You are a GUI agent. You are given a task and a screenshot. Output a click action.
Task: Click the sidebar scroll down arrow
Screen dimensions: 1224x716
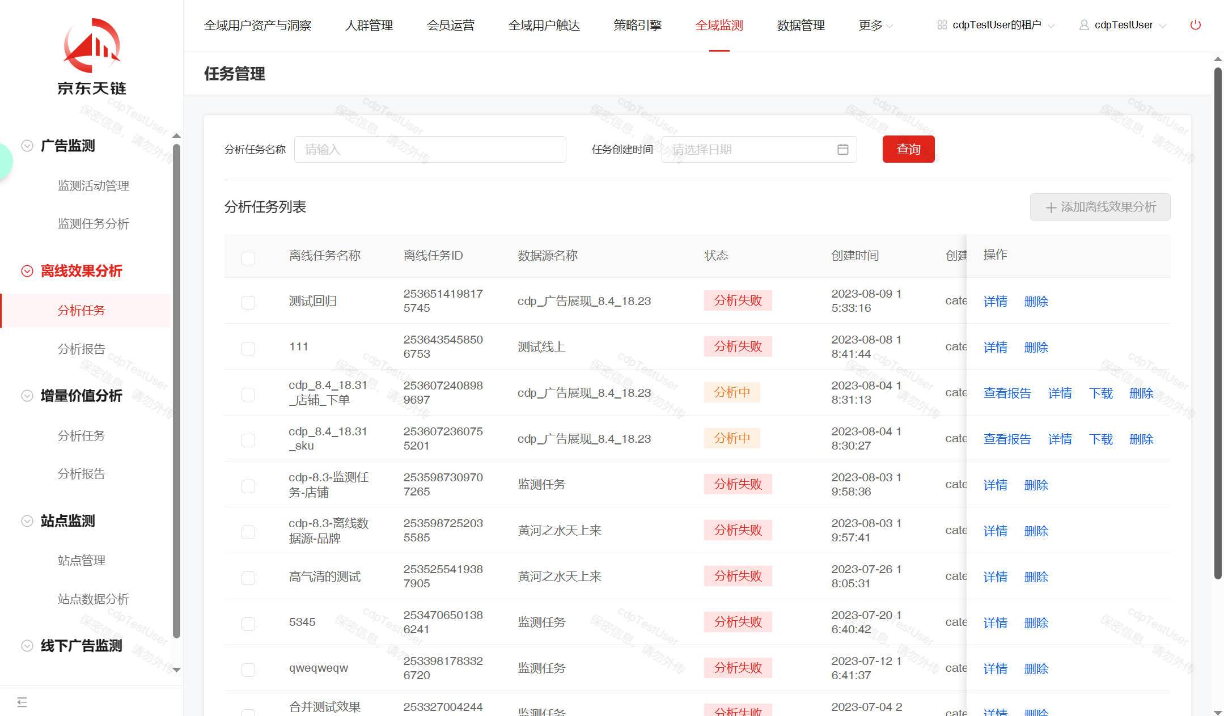(176, 670)
